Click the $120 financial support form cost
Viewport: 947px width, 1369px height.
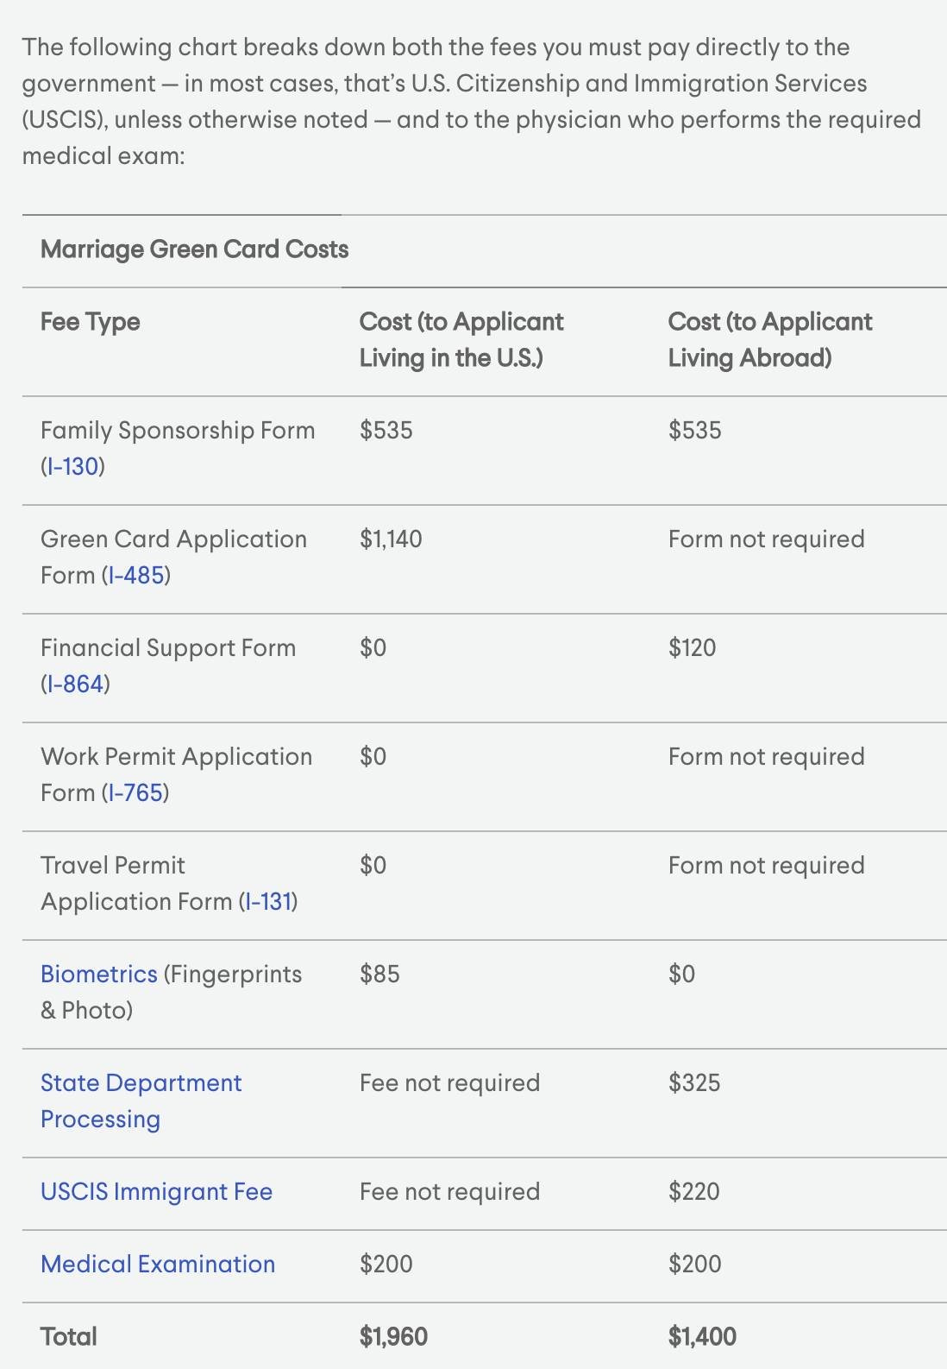693,648
